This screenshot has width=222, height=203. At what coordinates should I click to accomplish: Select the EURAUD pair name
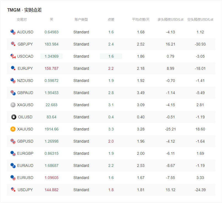click(x=25, y=165)
